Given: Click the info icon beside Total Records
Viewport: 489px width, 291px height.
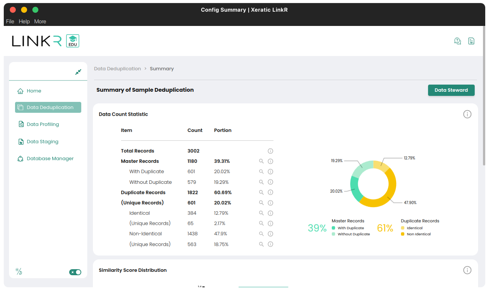Looking at the screenshot, I should coord(270,151).
